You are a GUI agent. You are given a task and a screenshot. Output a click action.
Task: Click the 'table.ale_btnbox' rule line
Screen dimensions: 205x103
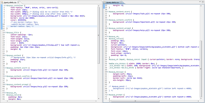coord(133,63)
